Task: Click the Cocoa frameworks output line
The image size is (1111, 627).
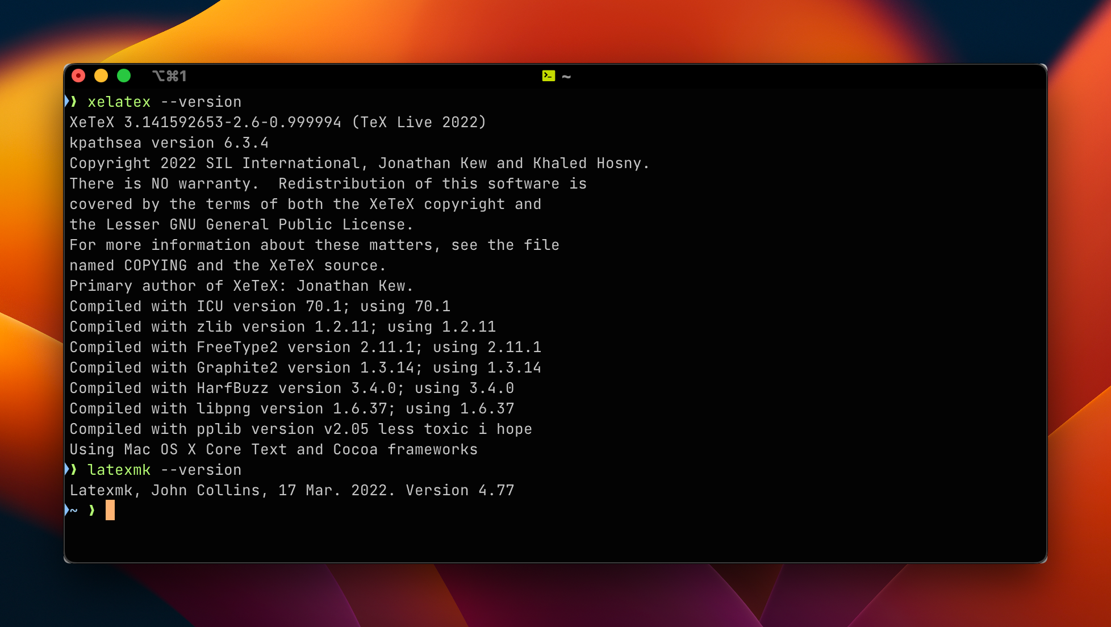Action: pyautogui.click(x=273, y=449)
